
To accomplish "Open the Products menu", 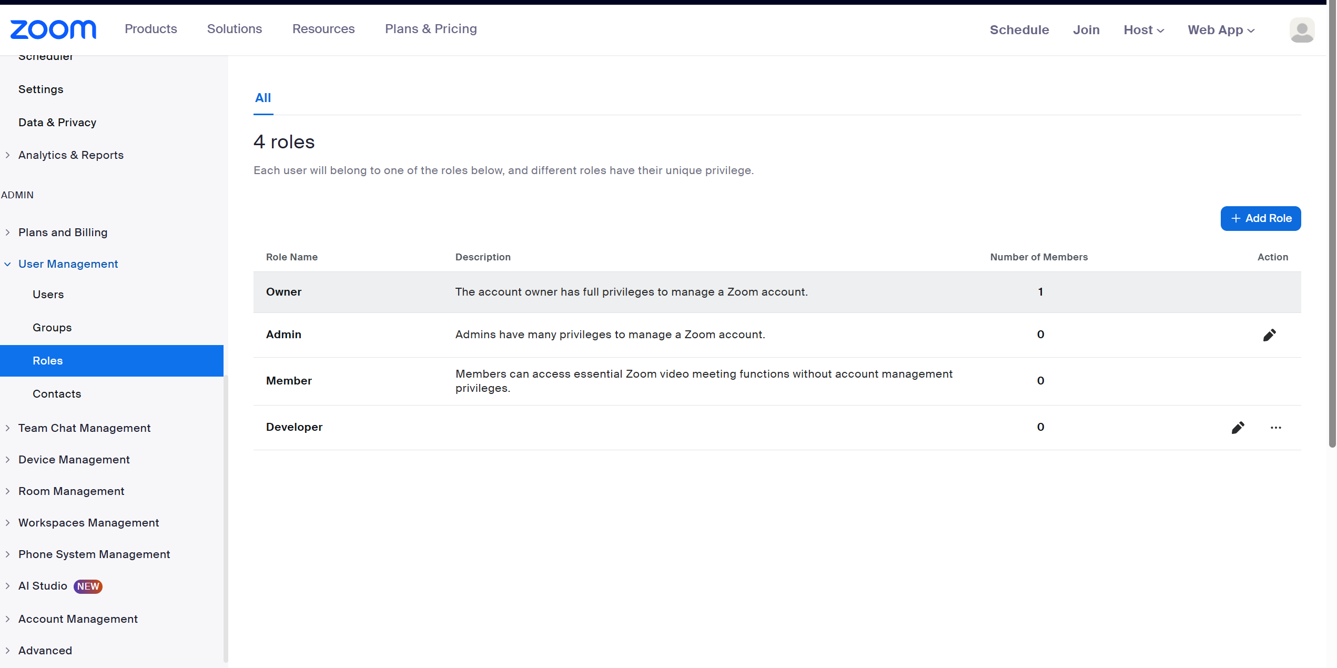I will 151,29.
